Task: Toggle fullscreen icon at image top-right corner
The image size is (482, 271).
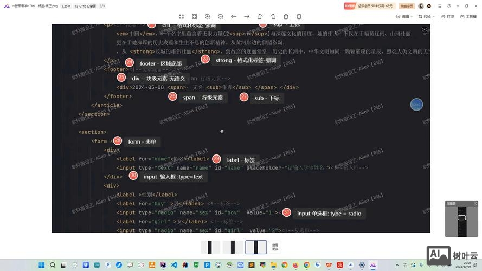Action: [425, 30]
